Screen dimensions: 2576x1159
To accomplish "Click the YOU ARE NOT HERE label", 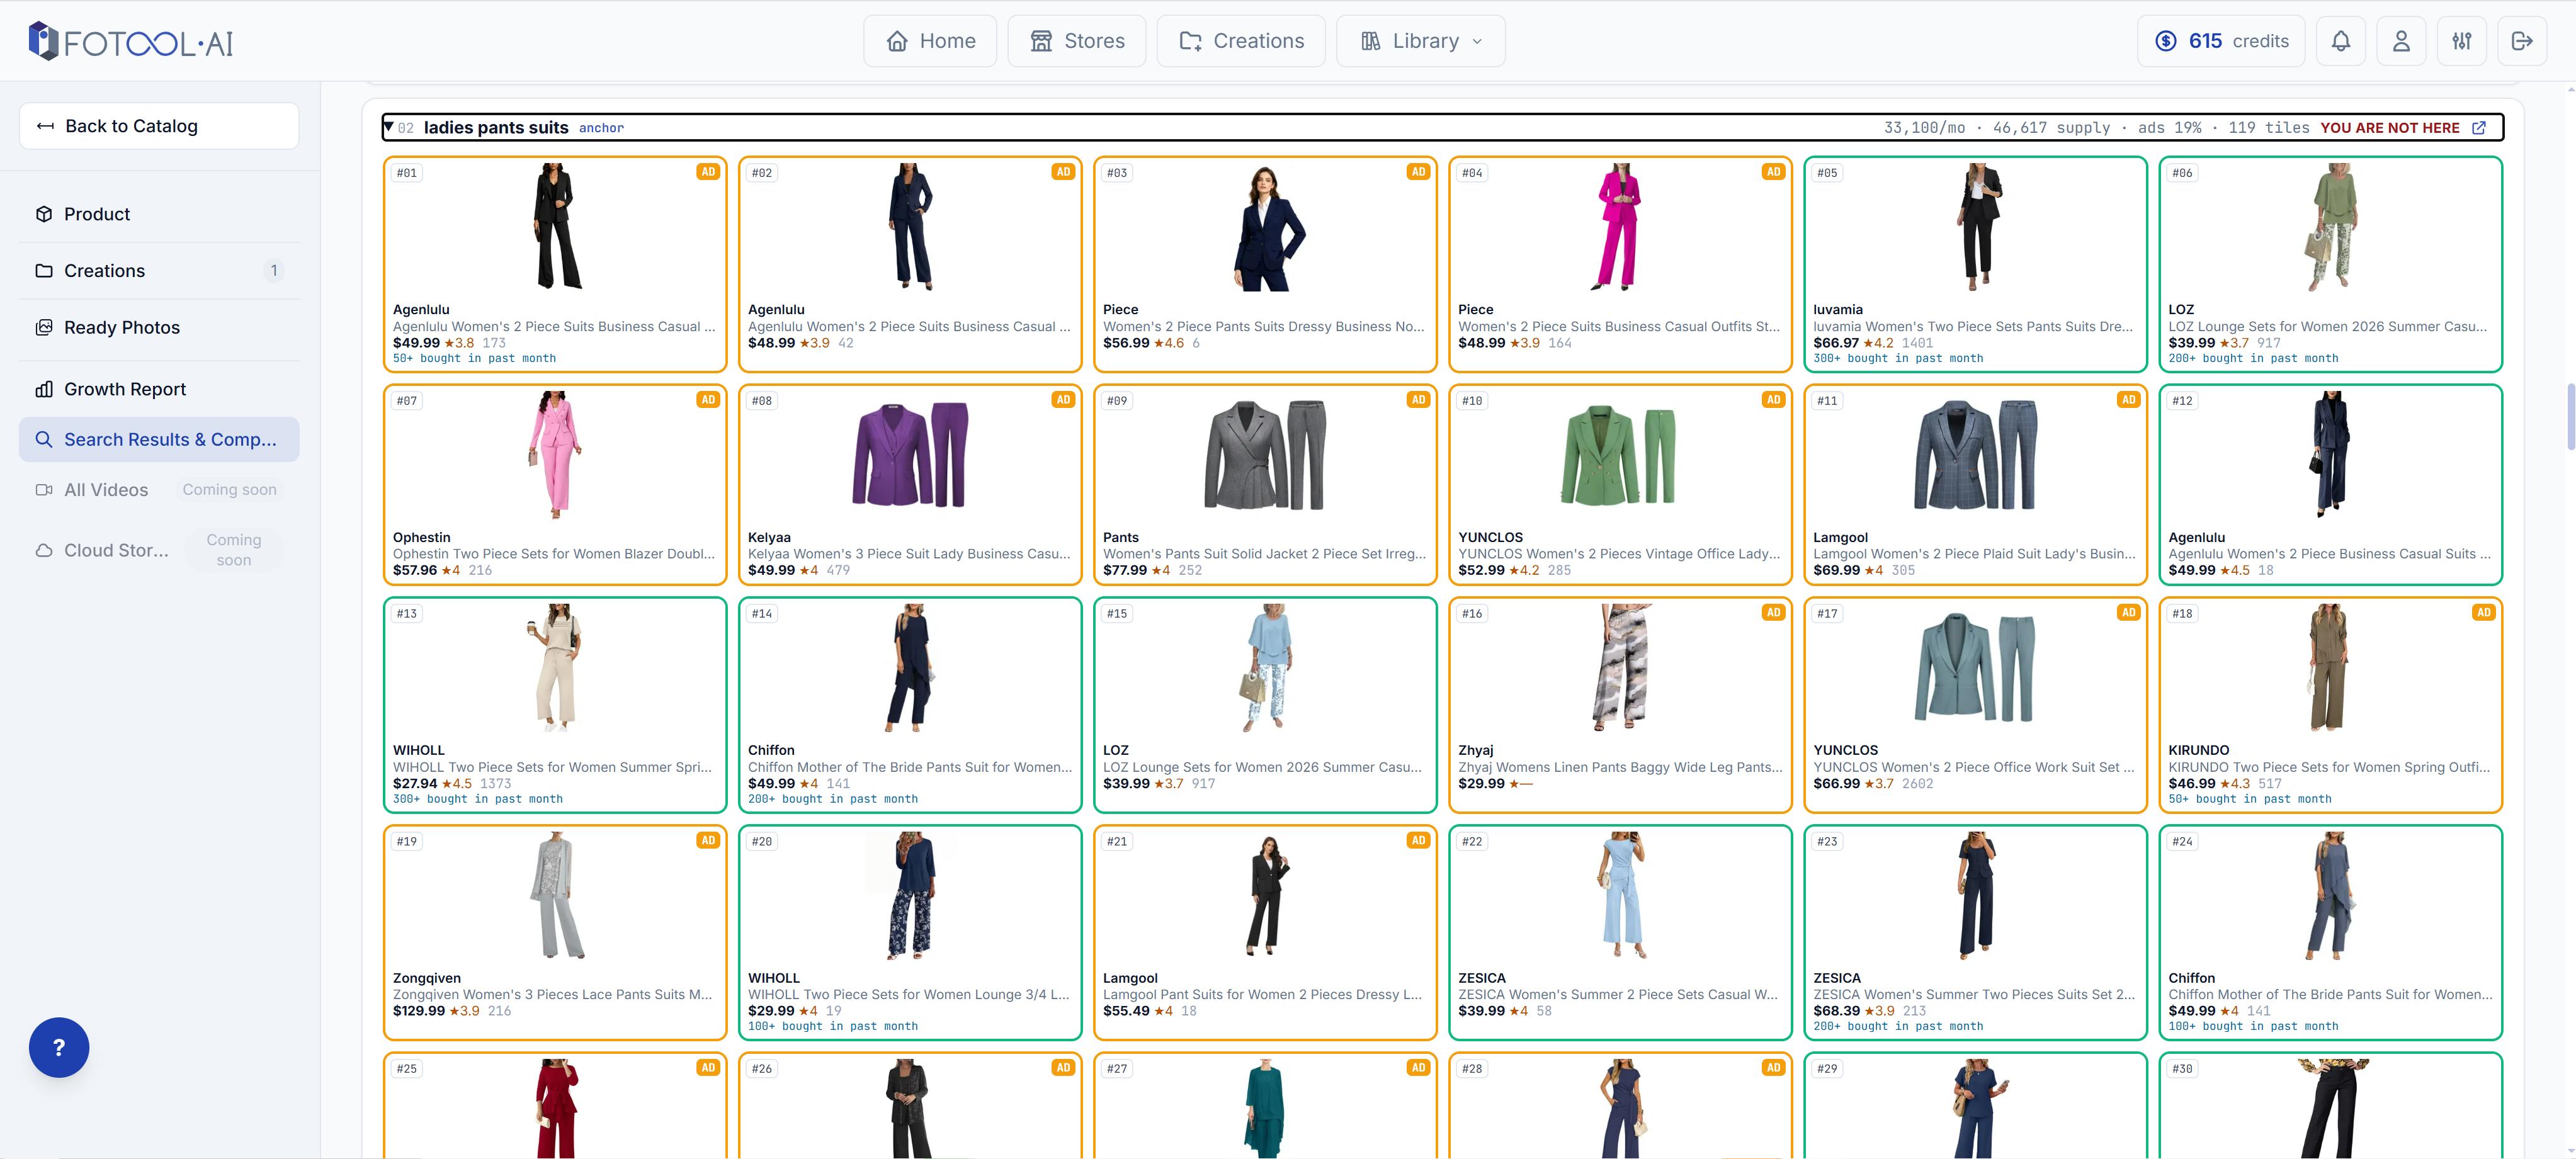I will click(x=2389, y=128).
